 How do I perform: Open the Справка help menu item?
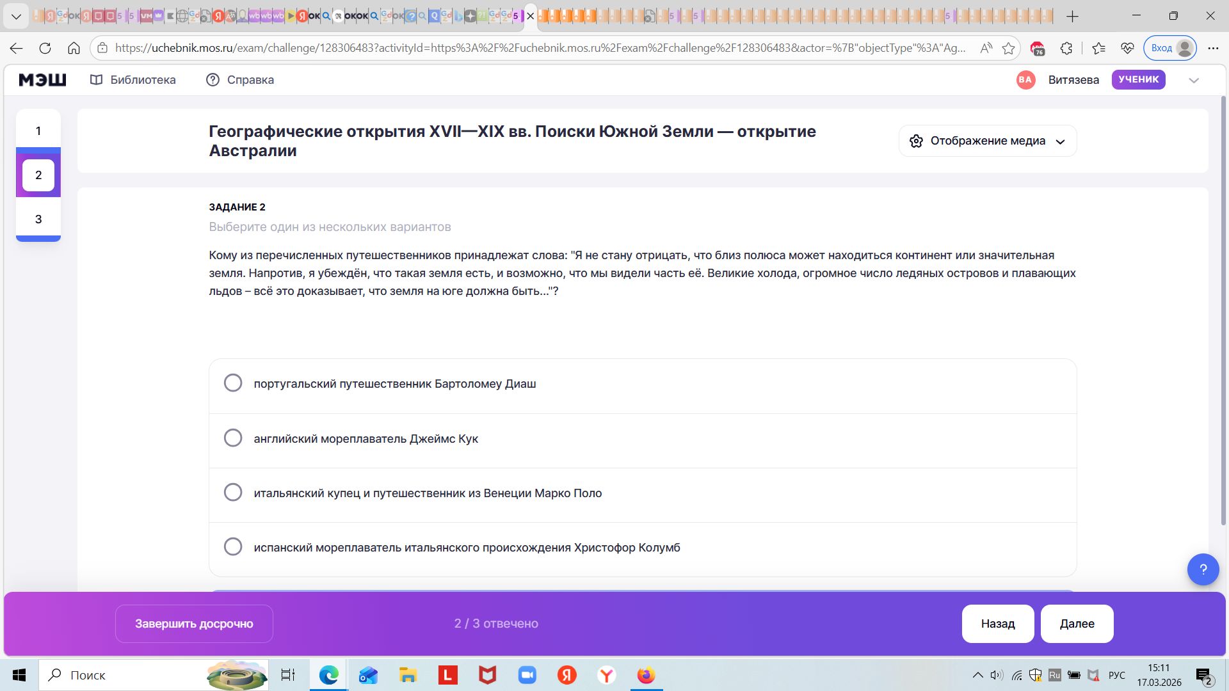click(240, 80)
